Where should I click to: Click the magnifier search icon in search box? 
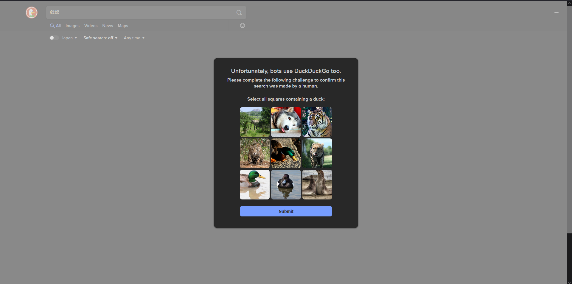tap(239, 13)
